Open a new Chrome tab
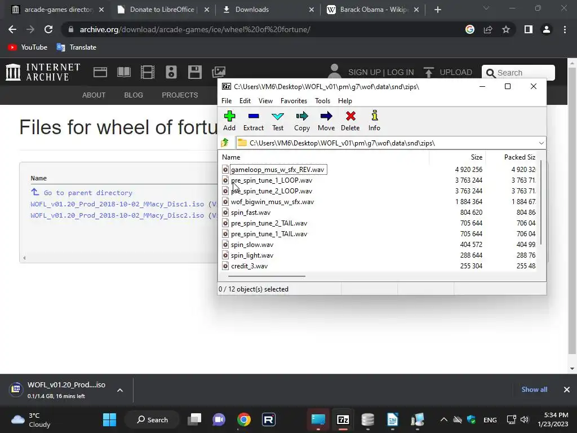This screenshot has width=577, height=433. pyautogui.click(x=437, y=10)
